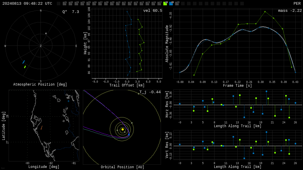This screenshot has width=303, height=170.
Task: Select the blue station 19 indicator
Action: click(x=171, y=4)
